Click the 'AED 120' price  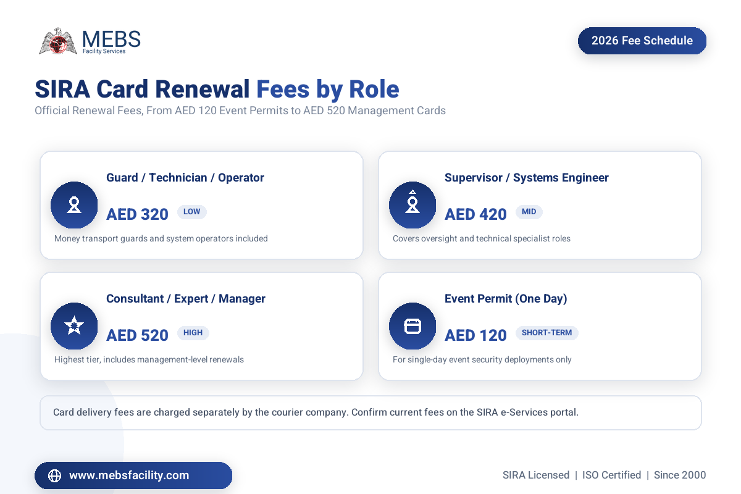pos(475,335)
